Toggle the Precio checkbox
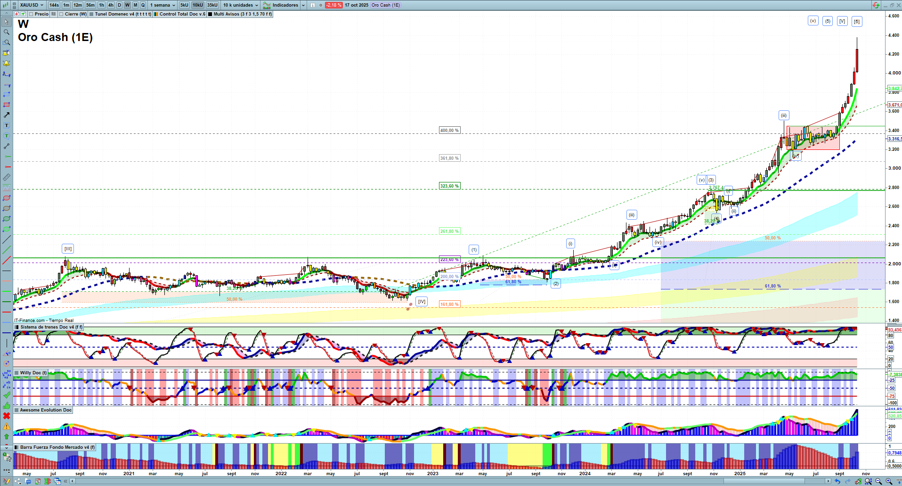Viewport: 902px width, 486px height. coord(32,14)
